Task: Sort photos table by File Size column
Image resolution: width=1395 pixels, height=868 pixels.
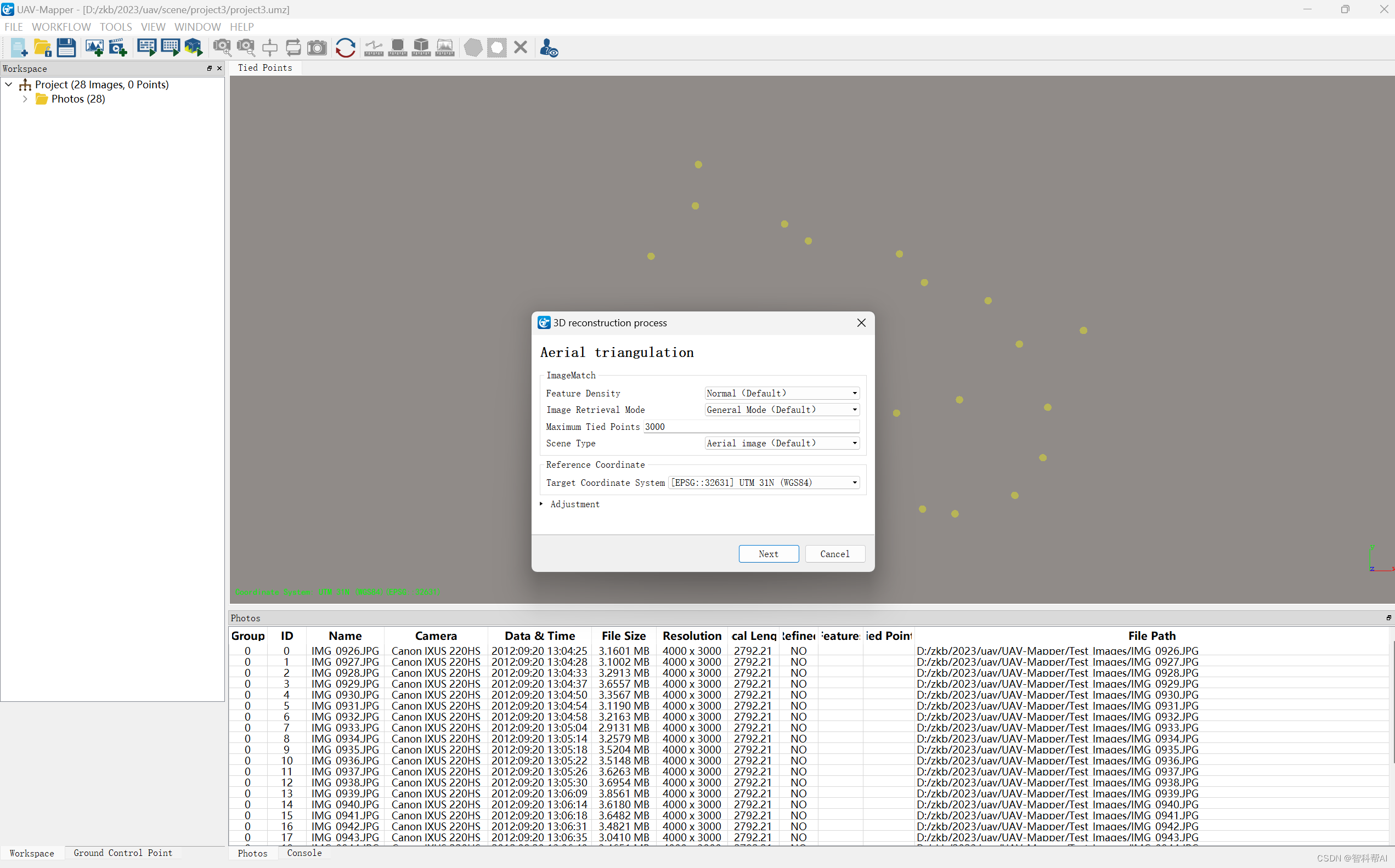Action: tap(624, 636)
